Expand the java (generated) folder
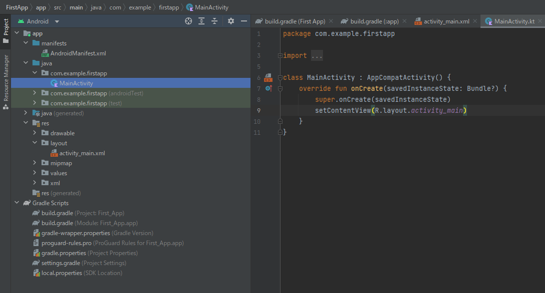 (x=25, y=113)
